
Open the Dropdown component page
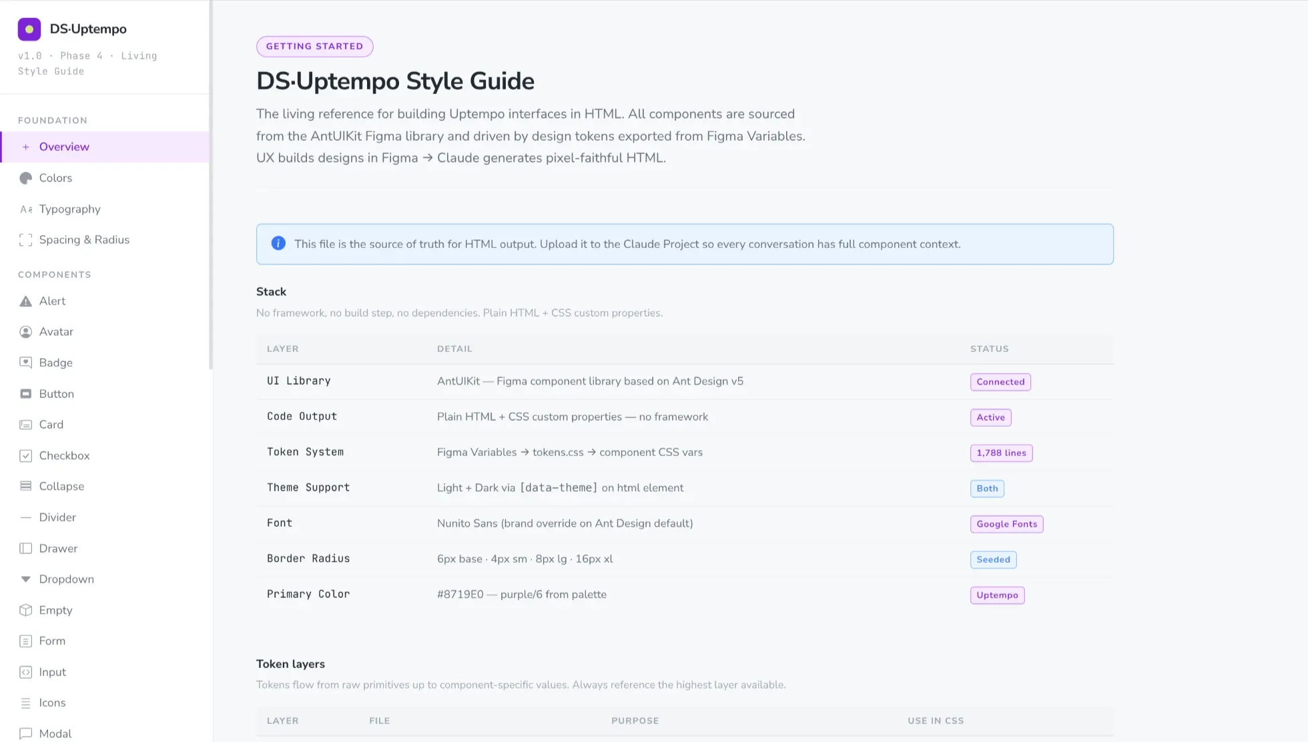pyautogui.click(x=105, y=579)
